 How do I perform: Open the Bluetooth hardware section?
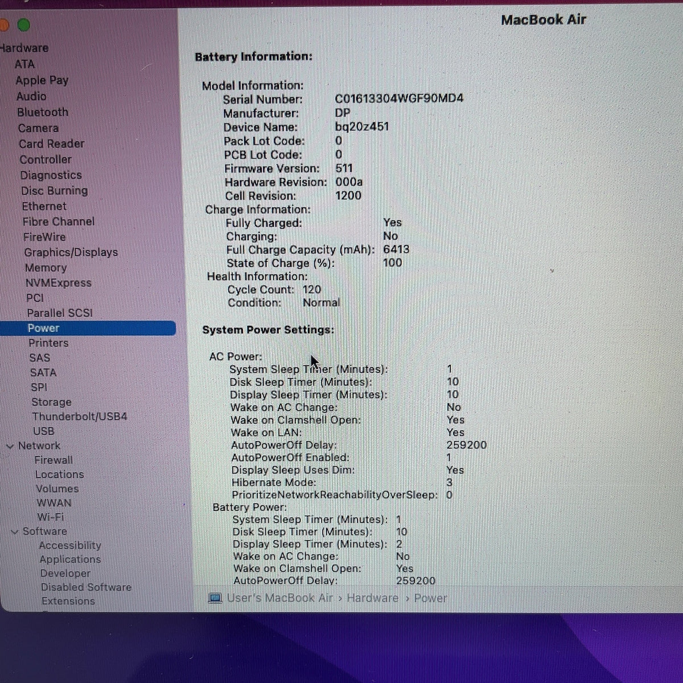[x=43, y=112]
